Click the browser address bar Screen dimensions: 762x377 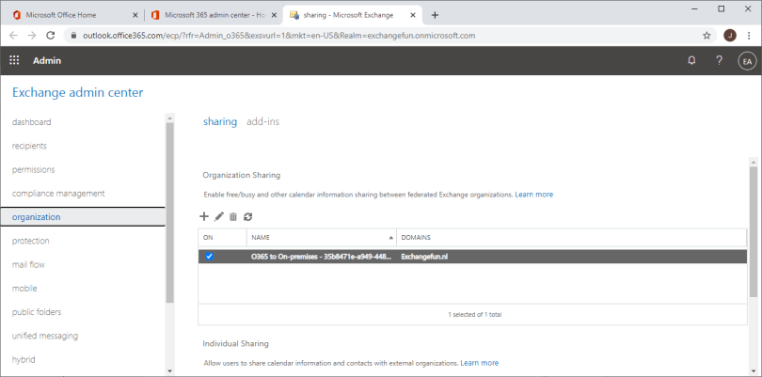(376, 35)
